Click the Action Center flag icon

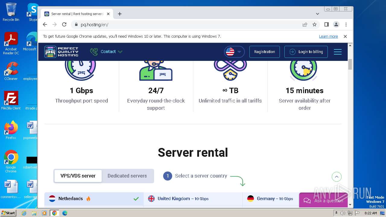click(x=357, y=213)
